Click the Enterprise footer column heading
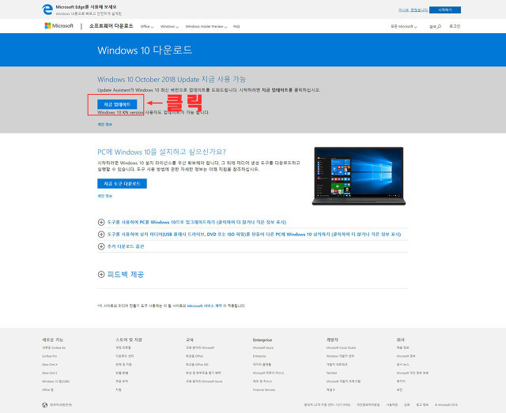The image size is (506, 413). click(x=262, y=340)
